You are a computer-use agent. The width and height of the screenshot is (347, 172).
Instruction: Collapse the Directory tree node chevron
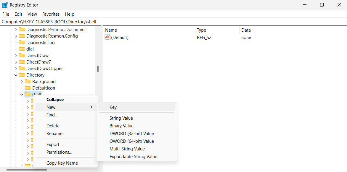(15, 75)
